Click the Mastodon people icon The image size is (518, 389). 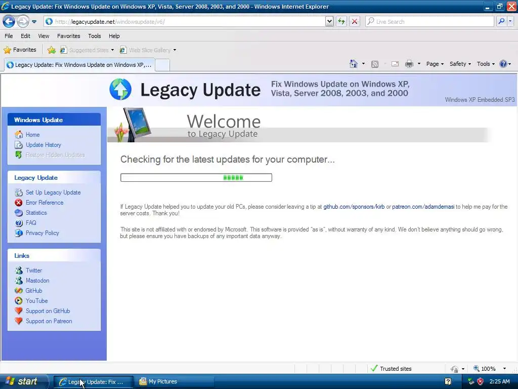point(19,281)
